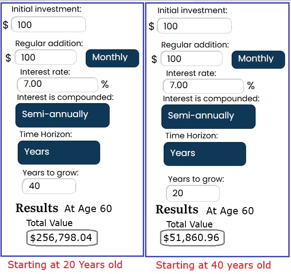Click the Regular addition field in right calculator
Image resolution: width=291 pixels, height=274 pixels.
(191, 59)
